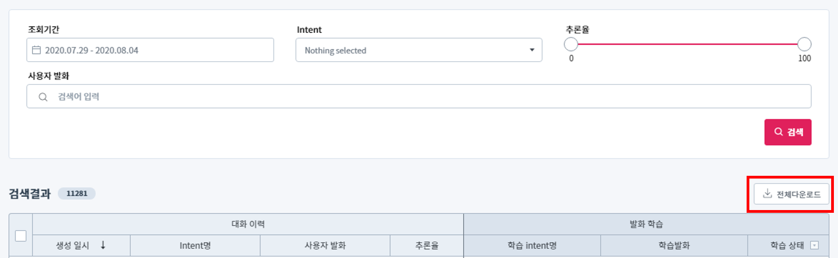Click the 11281 result count badge
838x258 pixels.
[77, 194]
